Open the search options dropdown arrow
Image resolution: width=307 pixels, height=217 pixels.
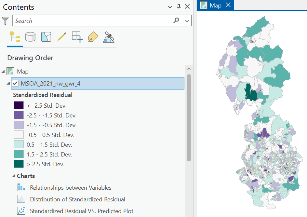point(187,21)
